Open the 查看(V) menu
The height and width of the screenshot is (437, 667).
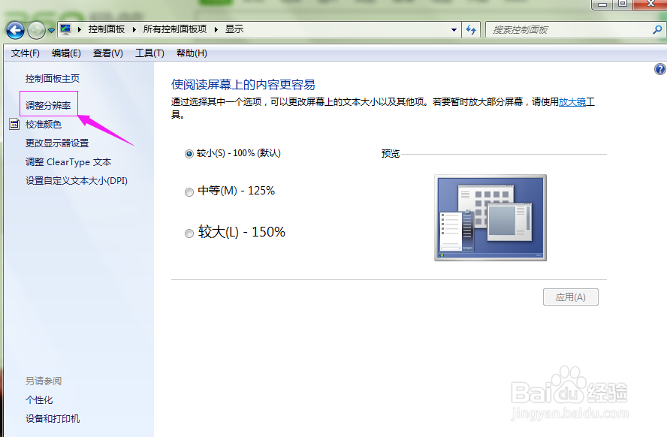click(107, 53)
